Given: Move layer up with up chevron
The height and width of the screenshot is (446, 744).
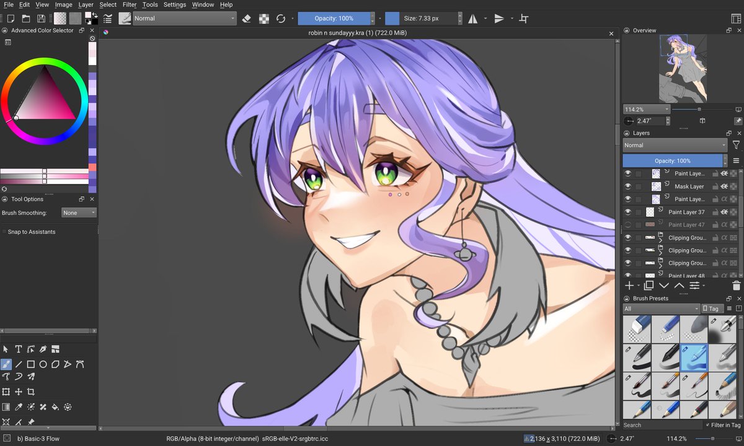Looking at the screenshot, I should click(680, 286).
